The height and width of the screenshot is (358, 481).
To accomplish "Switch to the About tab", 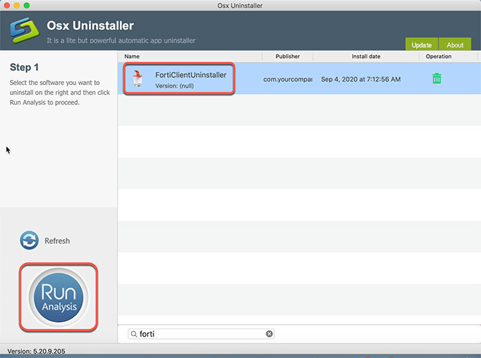I will coord(455,45).
